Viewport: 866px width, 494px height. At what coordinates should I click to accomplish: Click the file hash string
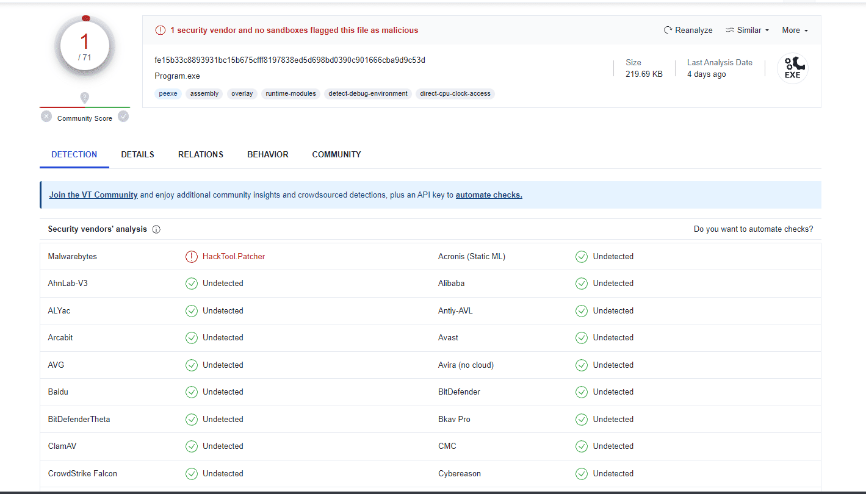click(x=290, y=60)
